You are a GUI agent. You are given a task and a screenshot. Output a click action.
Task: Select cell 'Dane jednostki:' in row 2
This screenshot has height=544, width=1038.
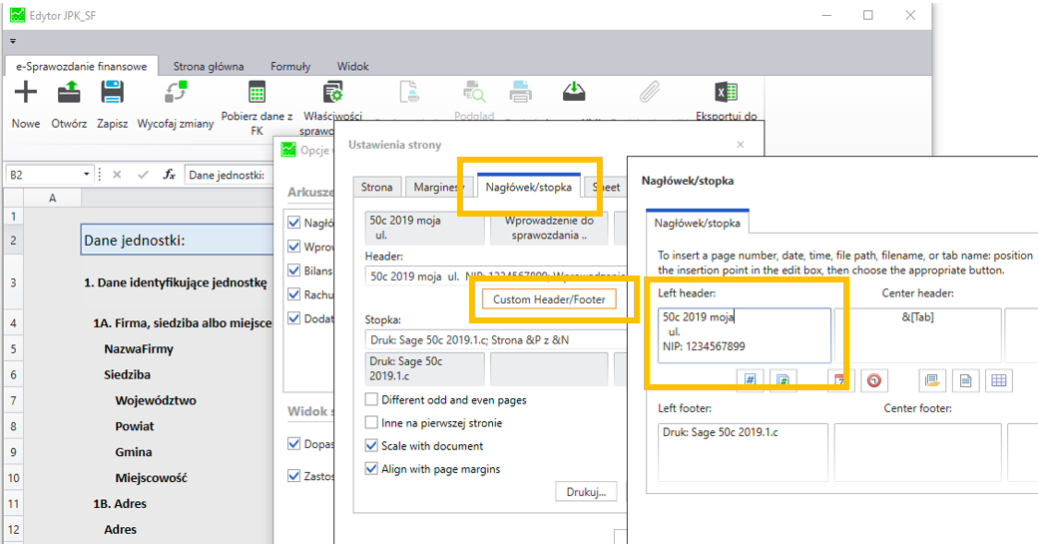coord(178,240)
